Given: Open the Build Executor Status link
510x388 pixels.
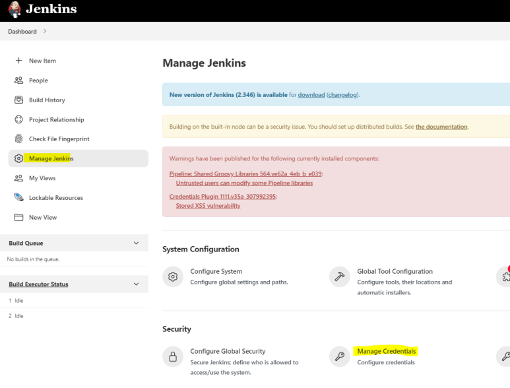Looking at the screenshot, I should (38, 284).
